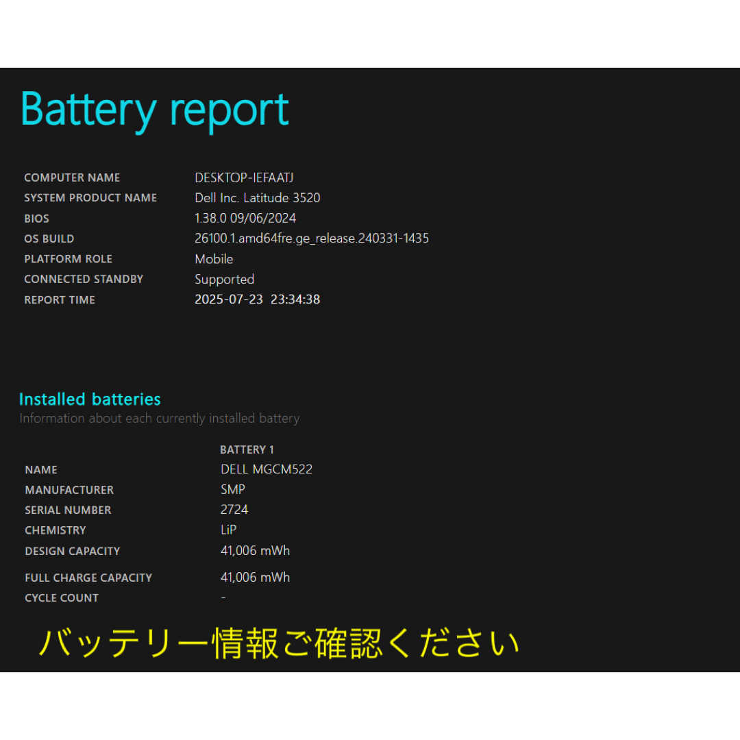Screen dimensions: 740x740
Task: Select chemistry value LiP
Action: 228,530
